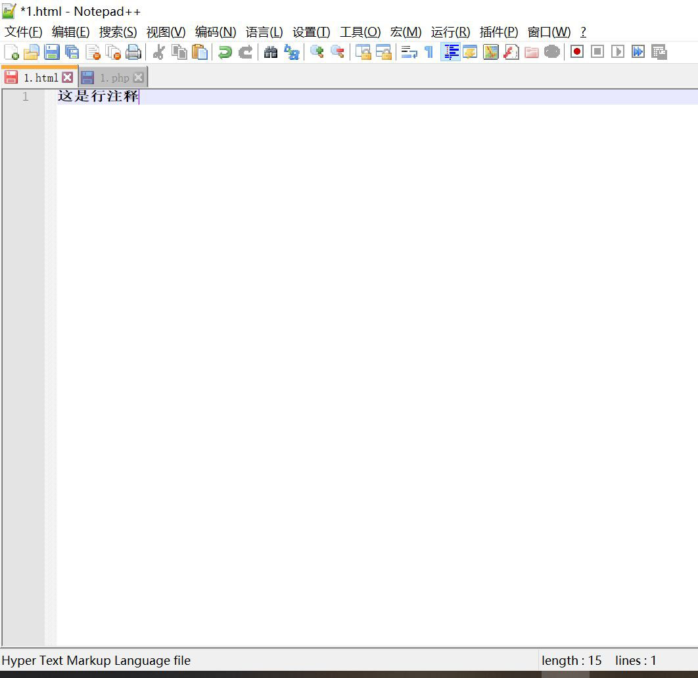Open user defined language icon
This screenshot has height=678, width=698.
470,52
